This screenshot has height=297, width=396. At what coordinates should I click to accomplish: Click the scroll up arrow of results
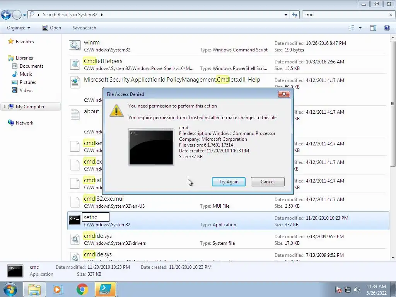(x=393, y=38)
